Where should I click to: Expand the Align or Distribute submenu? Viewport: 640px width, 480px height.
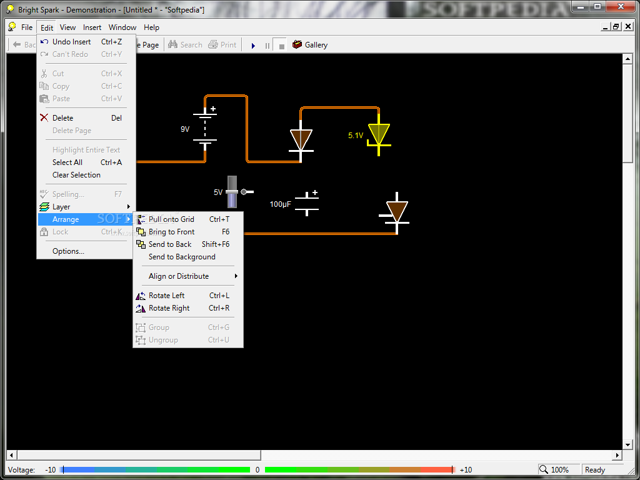188,276
